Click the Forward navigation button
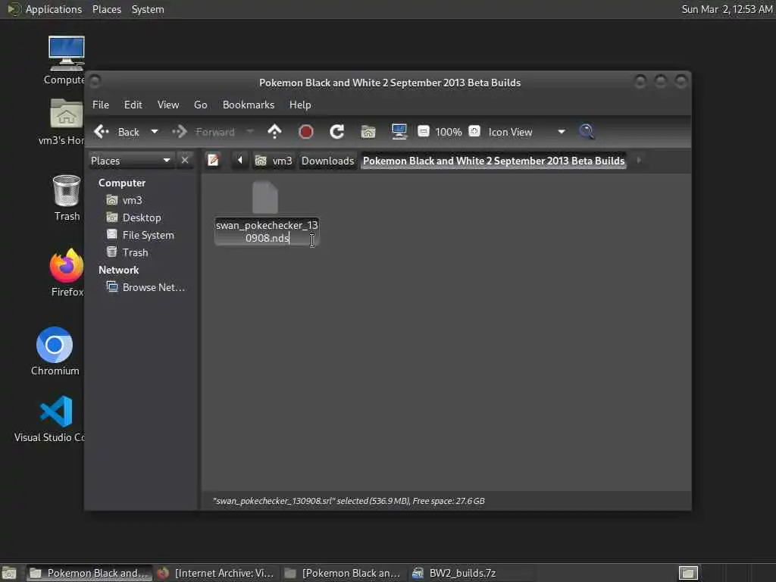 pos(203,132)
